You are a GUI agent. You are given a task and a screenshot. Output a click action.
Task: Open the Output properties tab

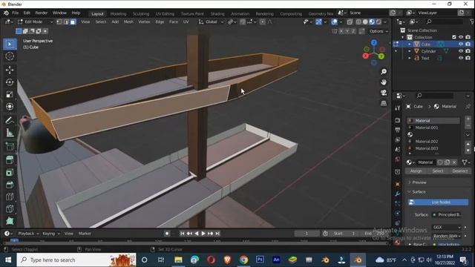click(x=398, y=130)
